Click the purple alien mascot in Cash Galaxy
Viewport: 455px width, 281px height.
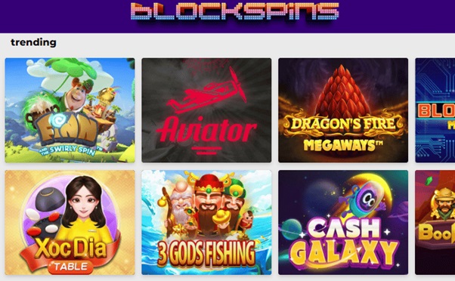[364, 200]
